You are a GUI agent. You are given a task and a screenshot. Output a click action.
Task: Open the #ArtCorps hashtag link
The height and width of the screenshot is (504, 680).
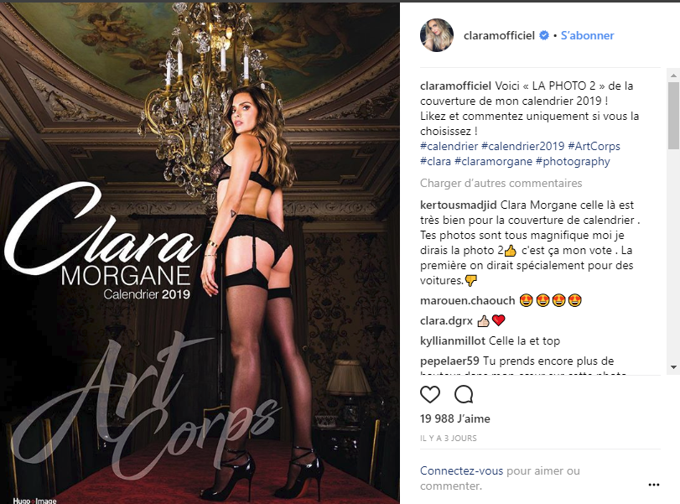click(x=594, y=146)
